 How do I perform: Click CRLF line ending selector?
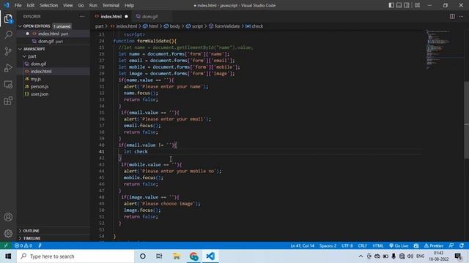pos(363,245)
